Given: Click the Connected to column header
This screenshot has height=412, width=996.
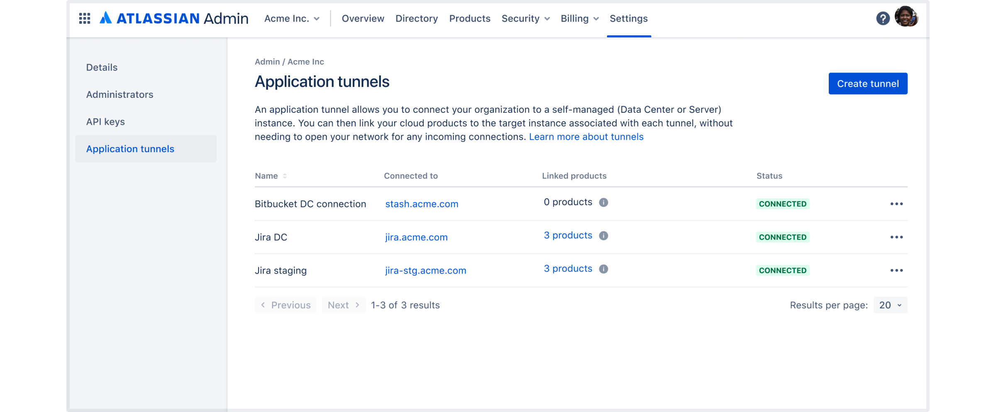Looking at the screenshot, I should 411,176.
